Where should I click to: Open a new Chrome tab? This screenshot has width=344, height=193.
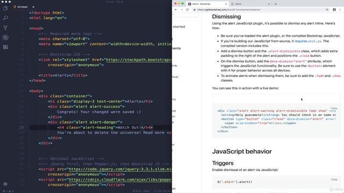pyautogui.click(x=276, y=4)
